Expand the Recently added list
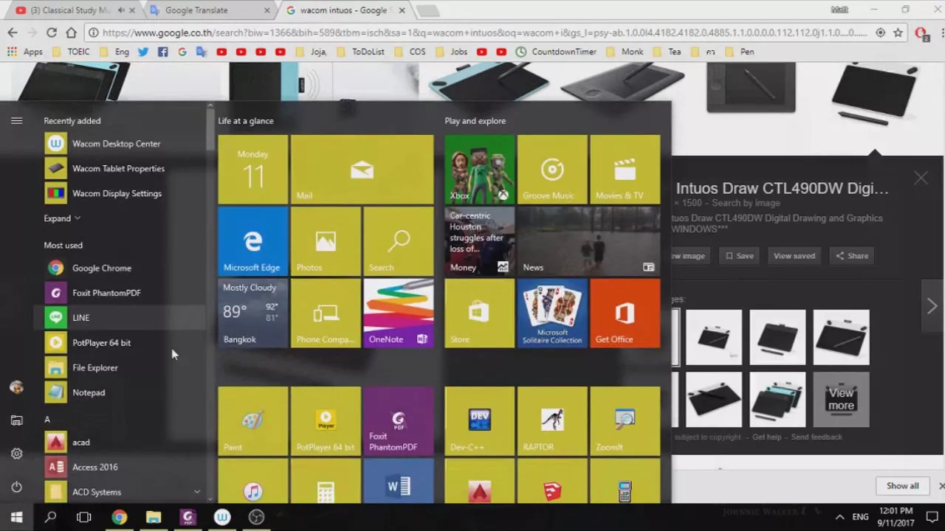This screenshot has height=531, width=945. [62, 218]
